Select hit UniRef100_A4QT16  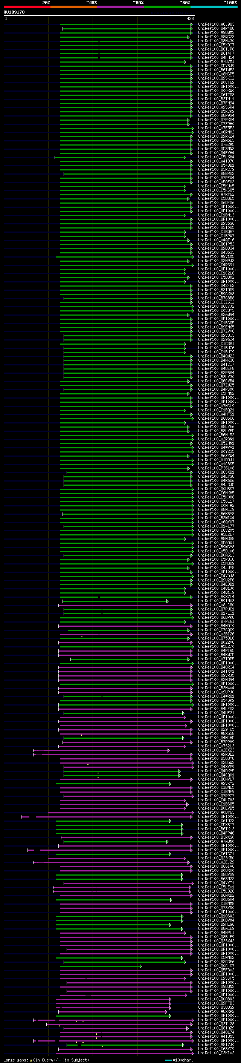pyautogui.click(x=216, y=240)
